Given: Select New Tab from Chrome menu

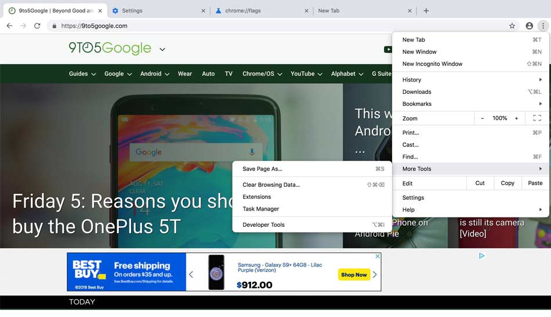Looking at the screenshot, I should point(470,39).
